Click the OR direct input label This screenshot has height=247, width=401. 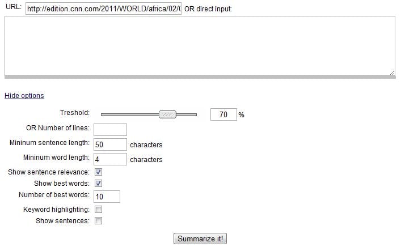pyautogui.click(x=208, y=10)
